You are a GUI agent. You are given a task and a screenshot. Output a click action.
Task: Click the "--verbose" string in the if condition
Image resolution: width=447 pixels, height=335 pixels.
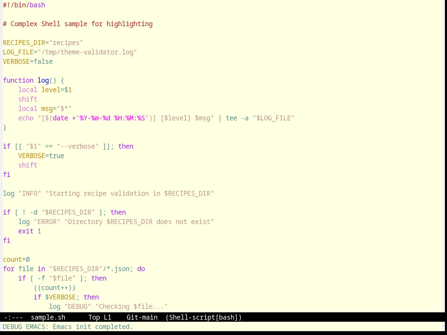click(x=78, y=146)
